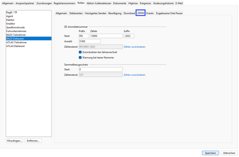Open the Verzögertes Senden tab
The image size is (239, 157).
(95, 13)
